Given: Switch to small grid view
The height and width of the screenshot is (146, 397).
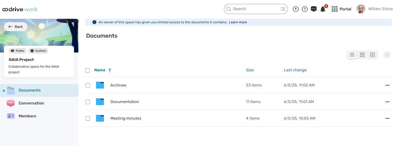Looking at the screenshot, I should click(x=362, y=55).
